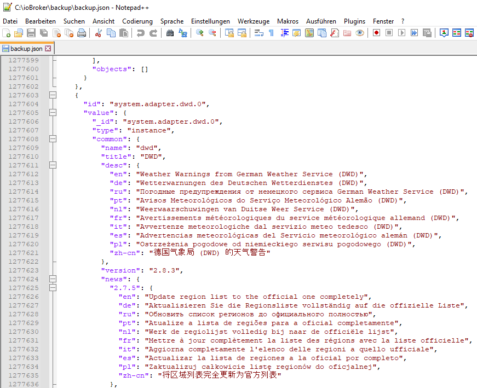Open the Ausführen menu
This screenshot has height=388, width=477.
click(321, 21)
